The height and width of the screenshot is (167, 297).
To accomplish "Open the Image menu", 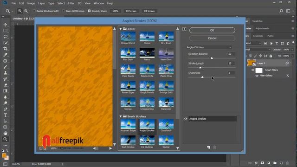I will 31,3.
